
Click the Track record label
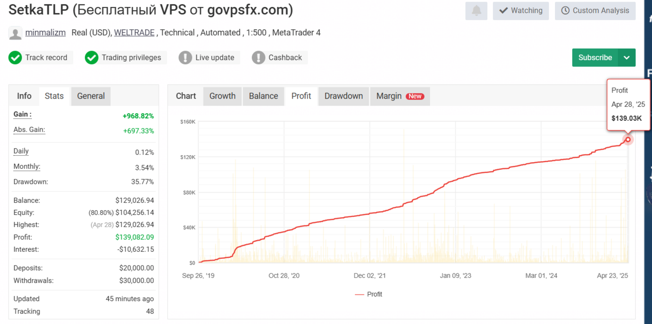pos(46,58)
